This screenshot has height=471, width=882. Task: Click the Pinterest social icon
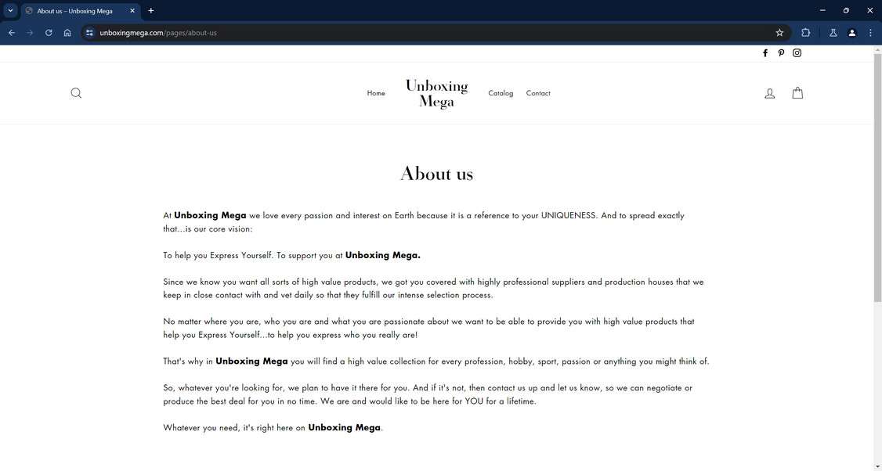pyautogui.click(x=781, y=52)
